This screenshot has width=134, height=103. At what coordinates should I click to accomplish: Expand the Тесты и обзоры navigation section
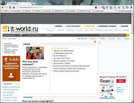(73, 26)
